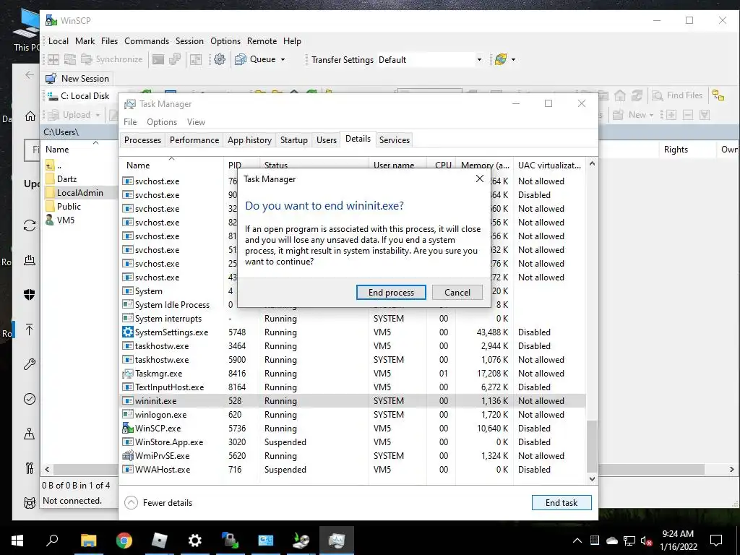Open WinSCP Local menu
This screenshot has width=740, height=555.
(59, 41)
